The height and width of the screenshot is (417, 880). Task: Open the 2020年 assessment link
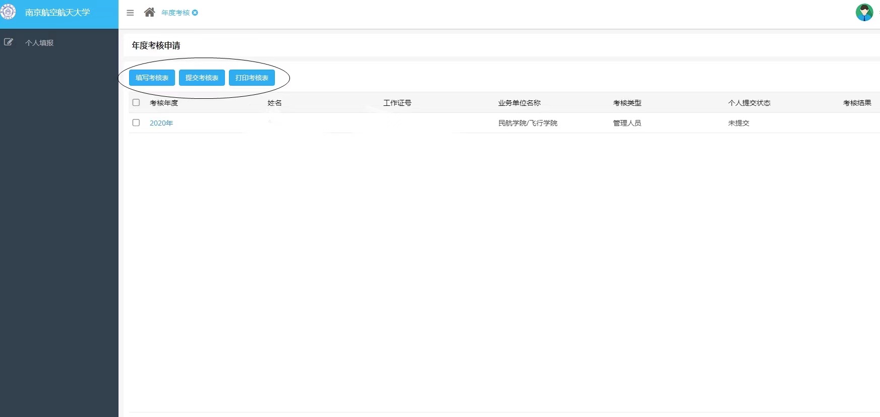pyautogui.click(x=161, y=123)
